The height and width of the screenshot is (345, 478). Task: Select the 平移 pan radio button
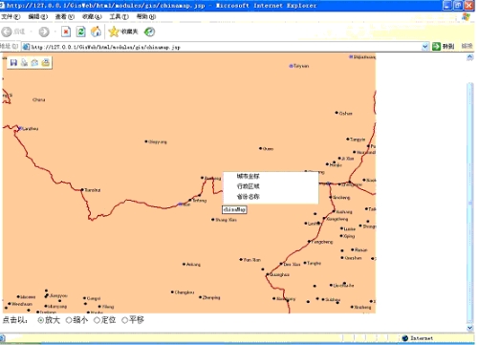[x=124, y=320]
